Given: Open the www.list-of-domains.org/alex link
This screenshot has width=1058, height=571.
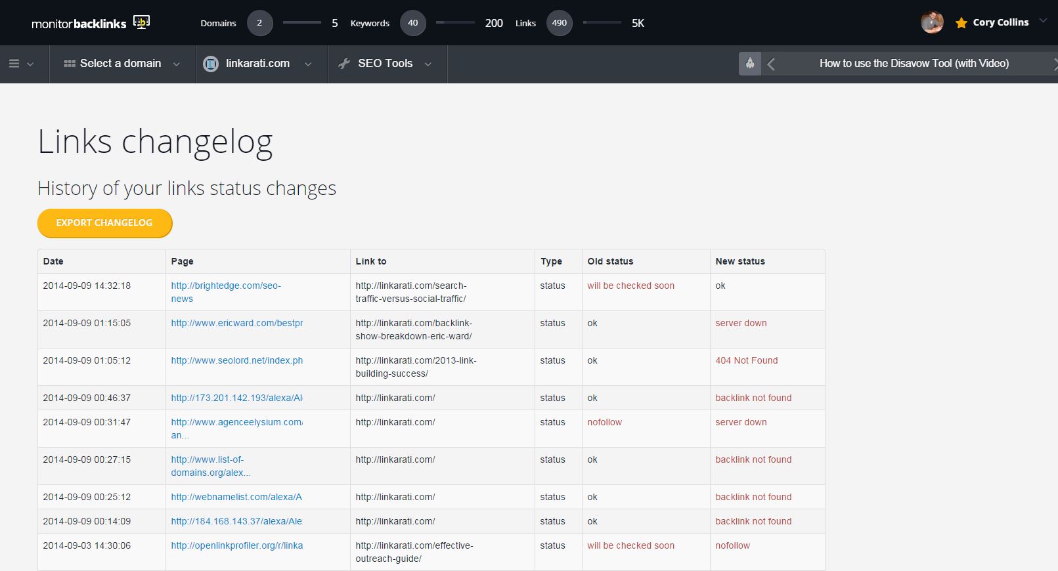Looking at the screenshot, I should coord(211,466).
